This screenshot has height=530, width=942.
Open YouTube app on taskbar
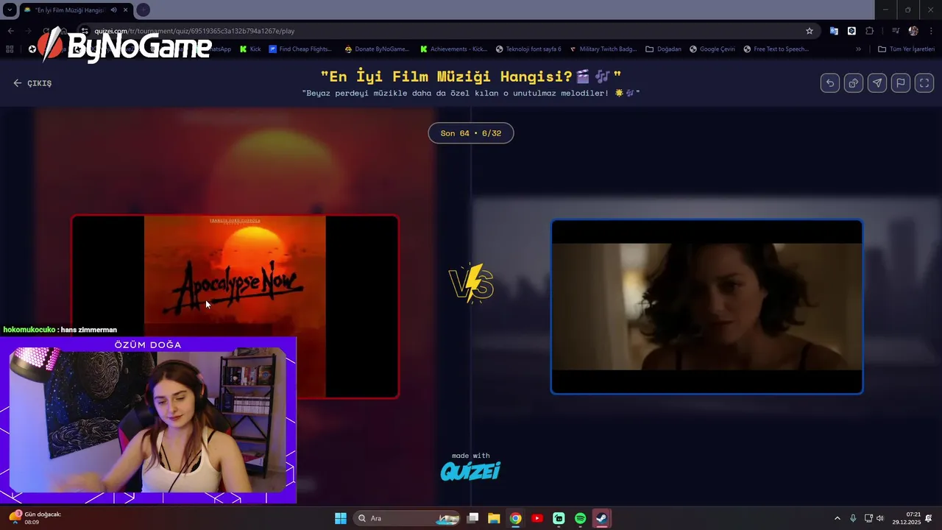pos(537,518)
